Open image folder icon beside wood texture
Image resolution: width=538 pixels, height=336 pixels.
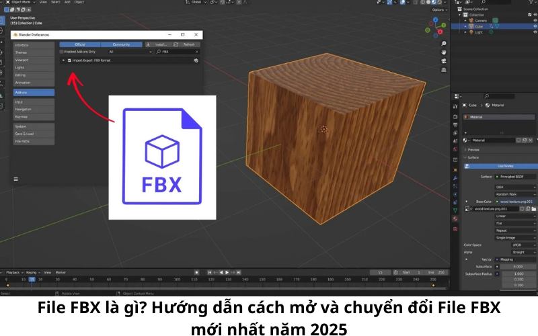(533, 209)
